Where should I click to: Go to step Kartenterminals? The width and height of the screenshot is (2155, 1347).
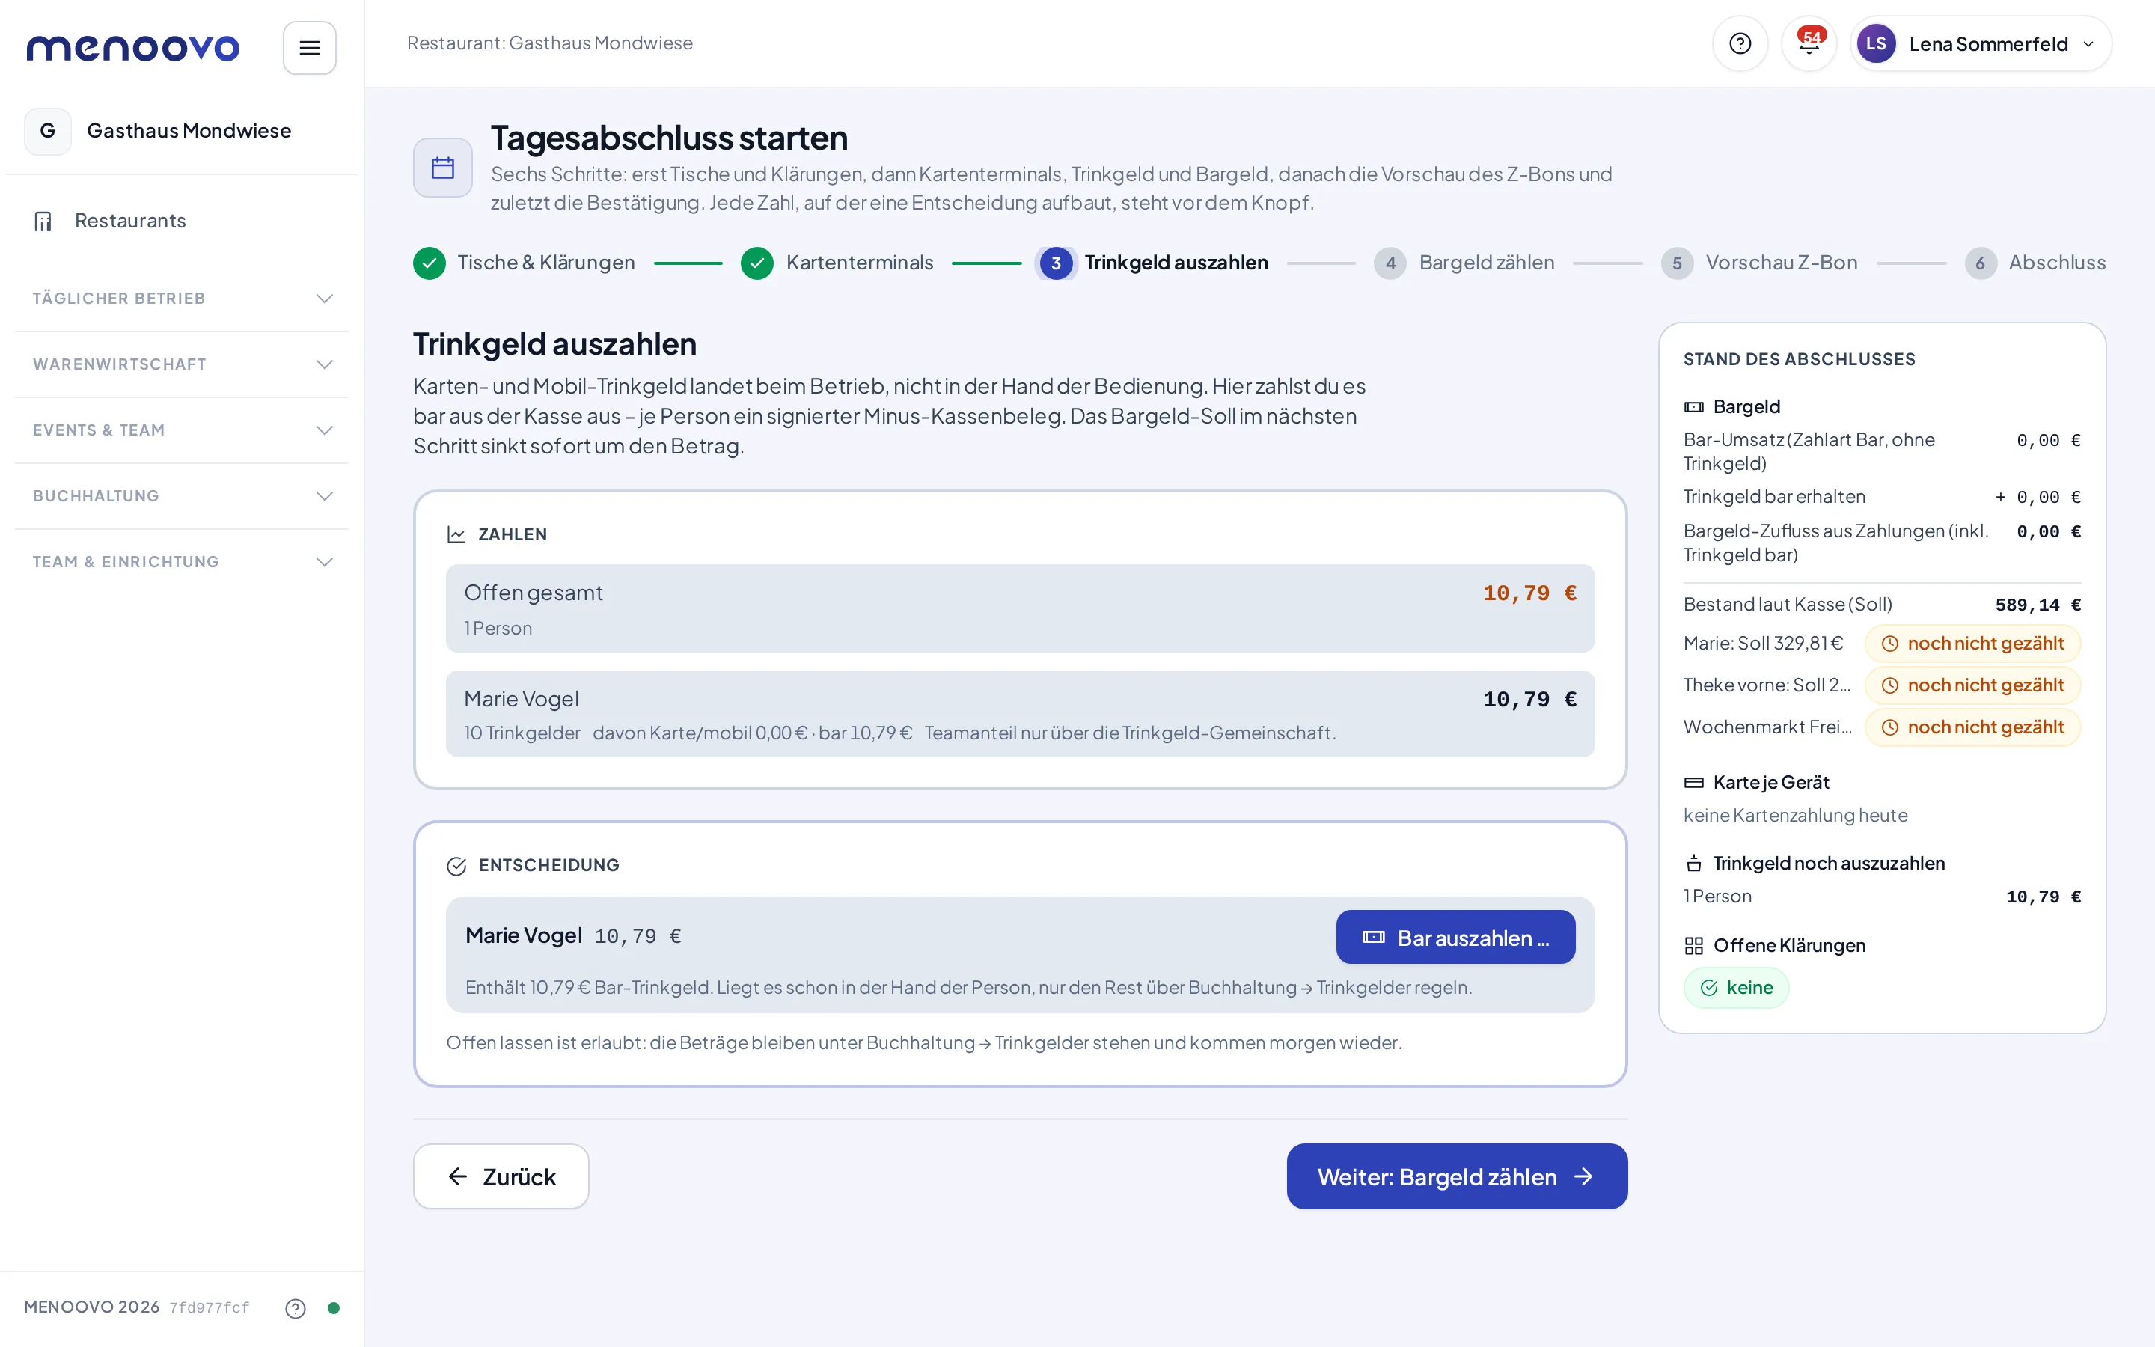click(x=837, y=263)
